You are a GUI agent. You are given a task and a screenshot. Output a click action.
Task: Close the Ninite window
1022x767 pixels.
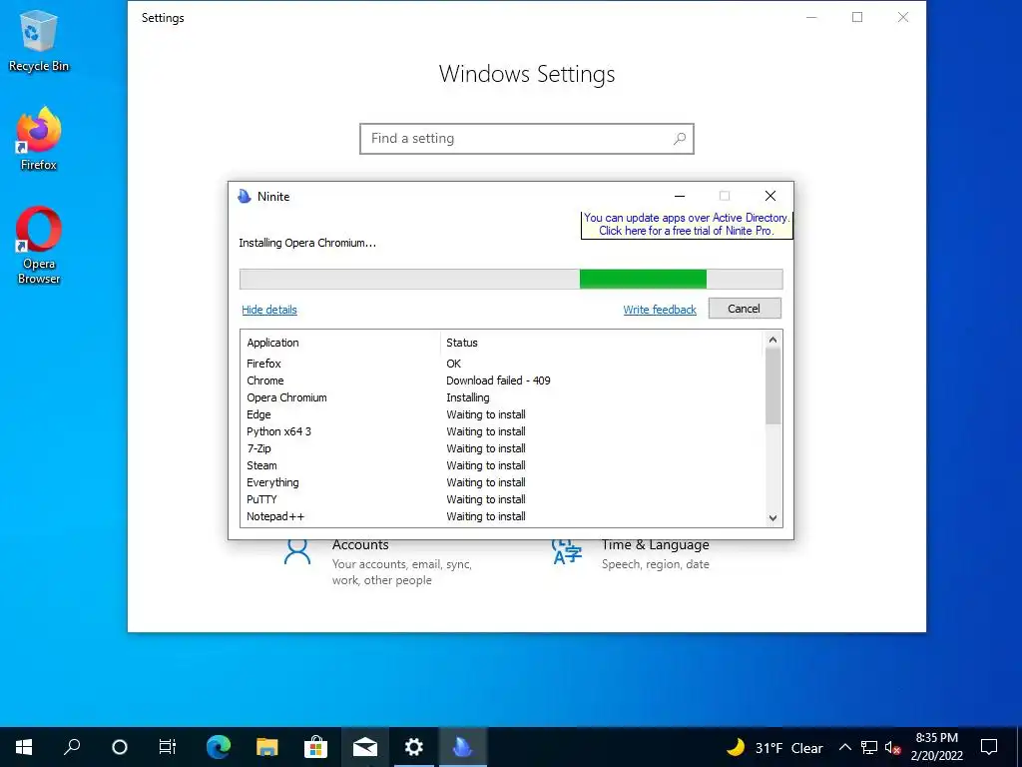click(770, 196)
